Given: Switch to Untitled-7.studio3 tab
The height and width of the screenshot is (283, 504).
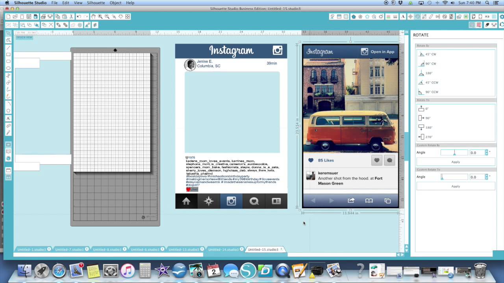Looking at the screenshot, I should (69, 250).
